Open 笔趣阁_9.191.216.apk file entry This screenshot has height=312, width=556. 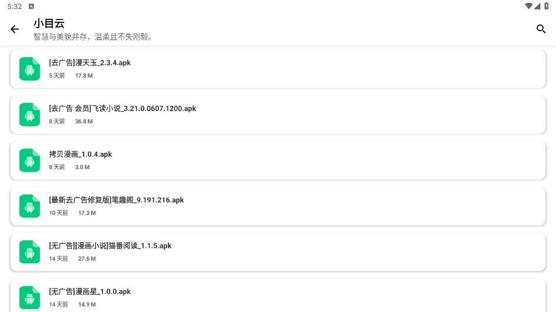coord(117,200)
